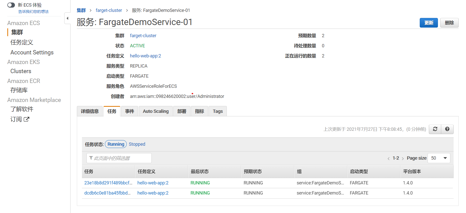Show Running tasks filter
The width and height of the screenshot is (466, 213).
(x=116, y=144)
